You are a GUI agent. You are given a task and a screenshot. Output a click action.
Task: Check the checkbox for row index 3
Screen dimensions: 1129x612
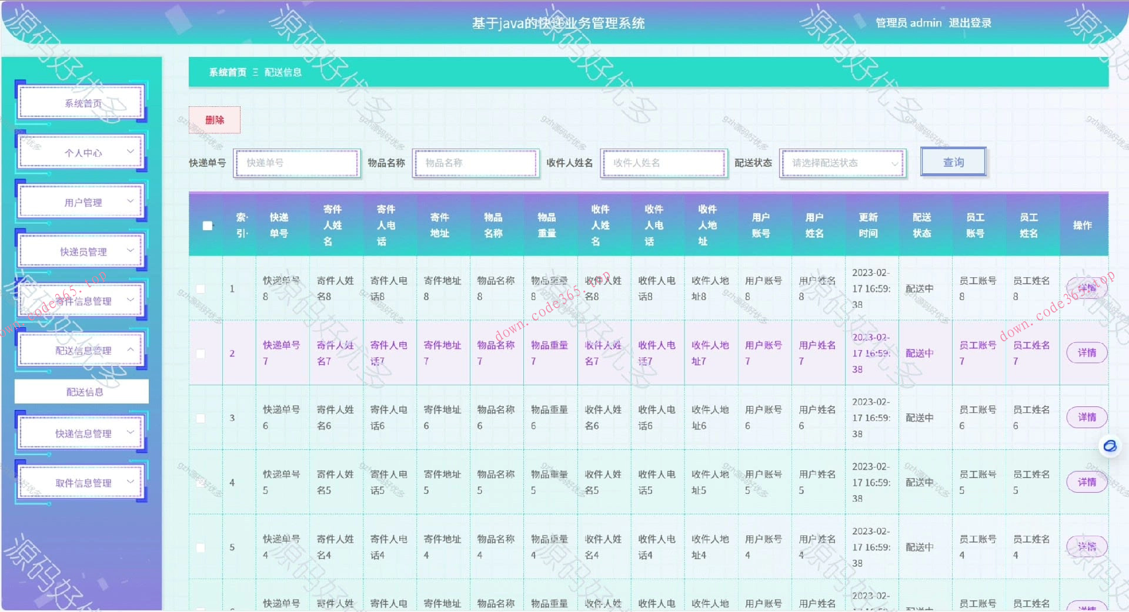point(201,418)
